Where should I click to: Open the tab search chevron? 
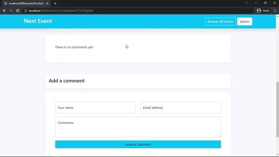(x=246, y=3)
